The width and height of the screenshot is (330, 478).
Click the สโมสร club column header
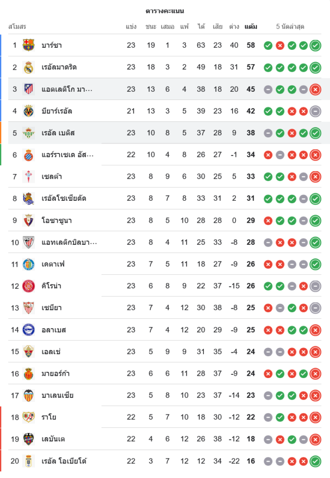(17, 27)
